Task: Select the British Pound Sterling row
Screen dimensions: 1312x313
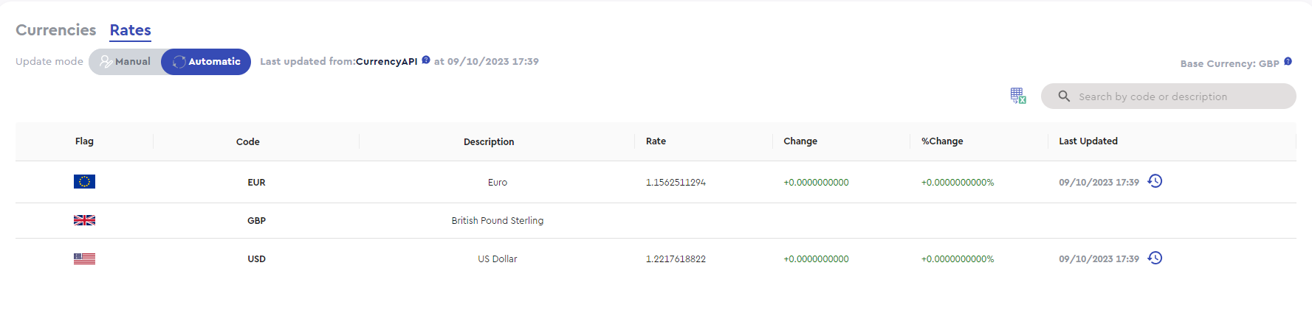Action: point(656,221)
